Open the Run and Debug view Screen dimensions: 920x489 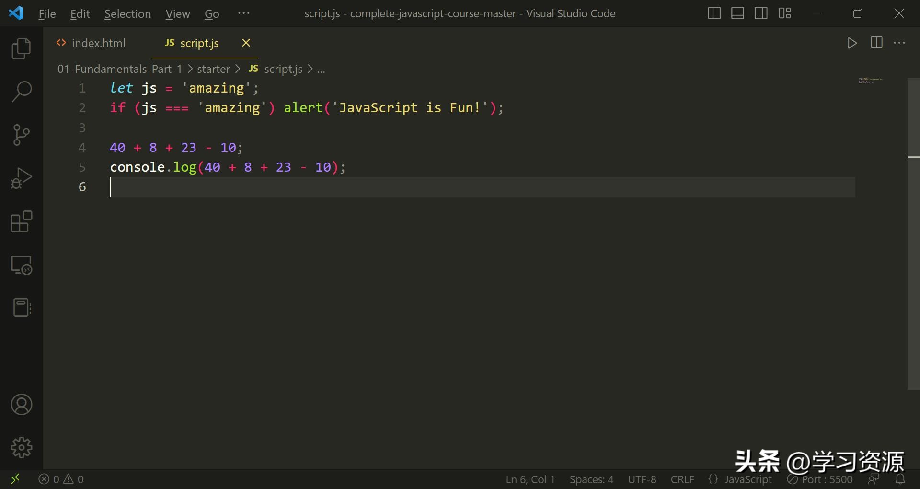coord(21,178)
